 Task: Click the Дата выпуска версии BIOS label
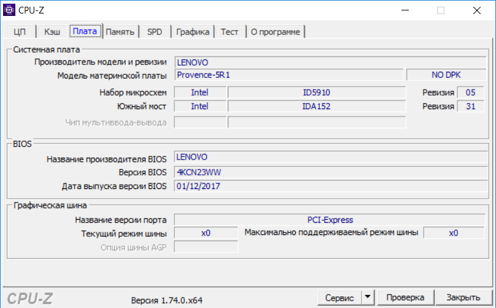[x=114, y=187]
